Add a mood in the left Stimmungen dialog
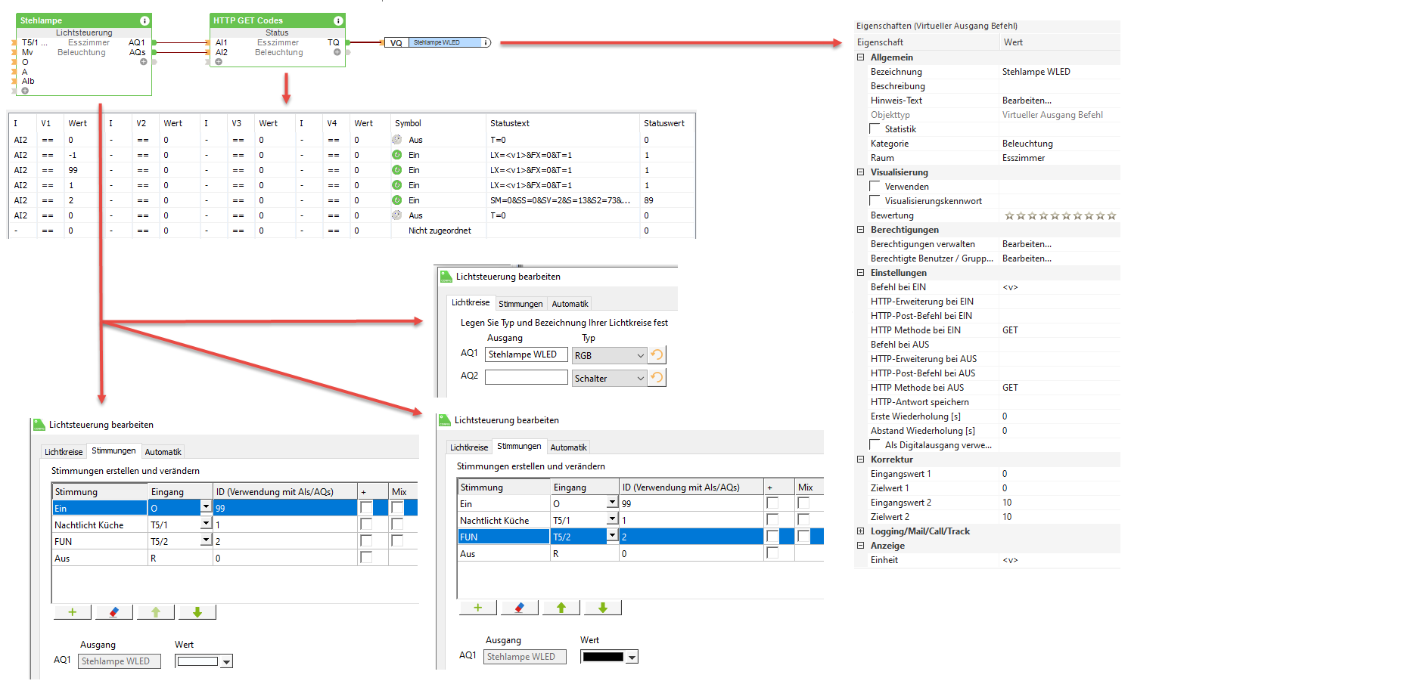Image resolution: width=1420 pixels, height=684 pixels. pyautogui.click(x=73, y=612)
